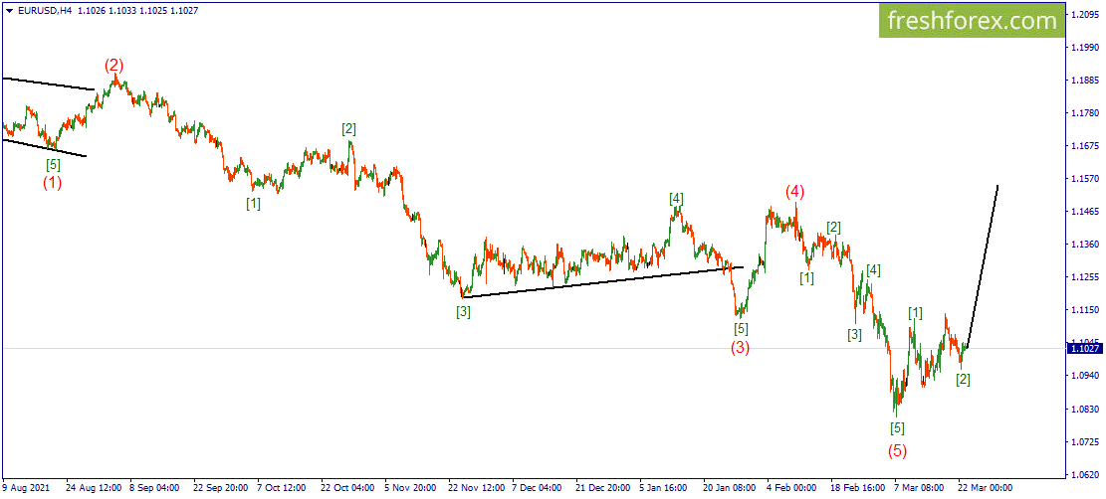The height and width of the screenshot is (499, 1106).
Task: Click the red (4) wave label
Action: click(795, 191)
